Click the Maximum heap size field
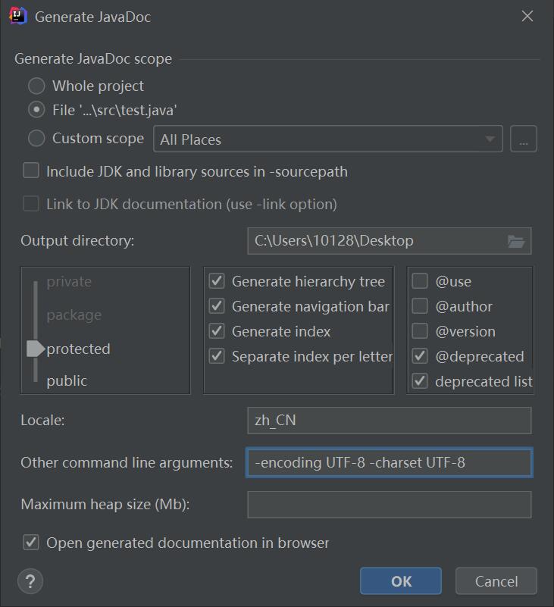This screenshot has height=607, width=554. [389, 504]
